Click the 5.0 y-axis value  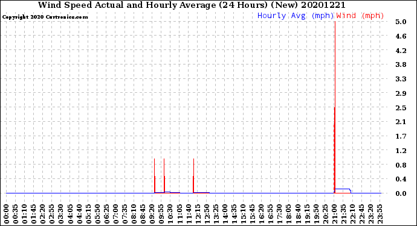[x=401, y=22]
